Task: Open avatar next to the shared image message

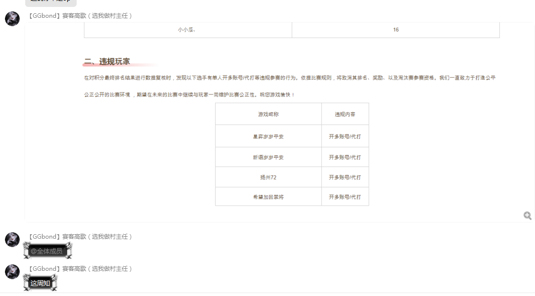Action: point(12,19)
